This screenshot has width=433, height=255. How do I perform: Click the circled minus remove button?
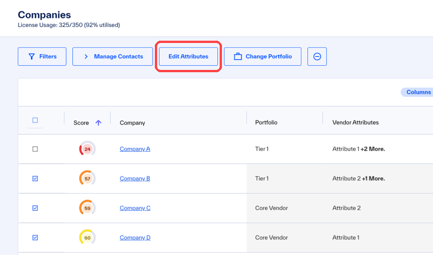(x=317, y=57)
